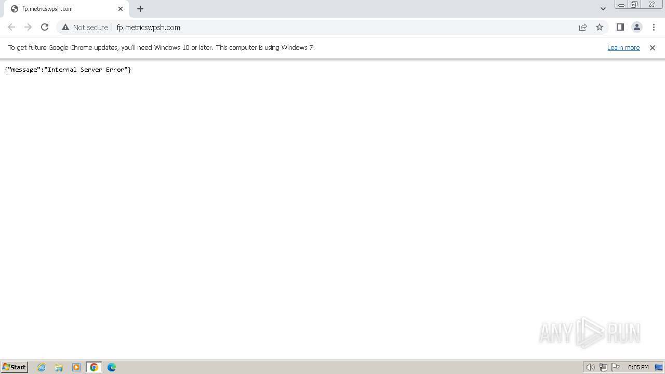Click the Windows 7 update notice text
The image size is (665, 374).
tap(161, 47)
